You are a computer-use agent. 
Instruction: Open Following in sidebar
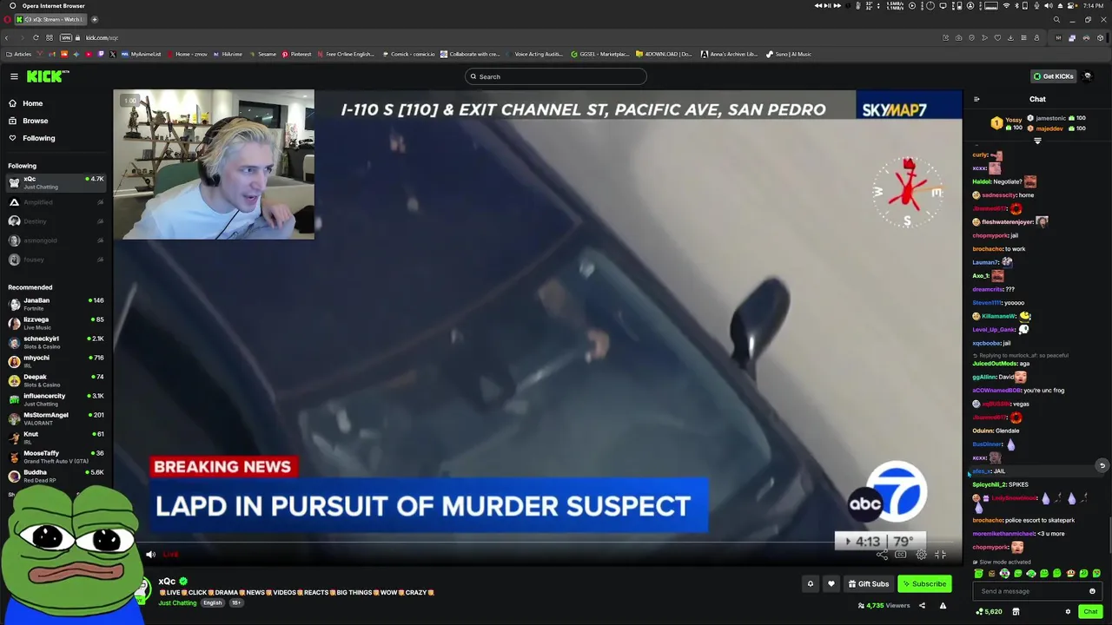[38, 138]
